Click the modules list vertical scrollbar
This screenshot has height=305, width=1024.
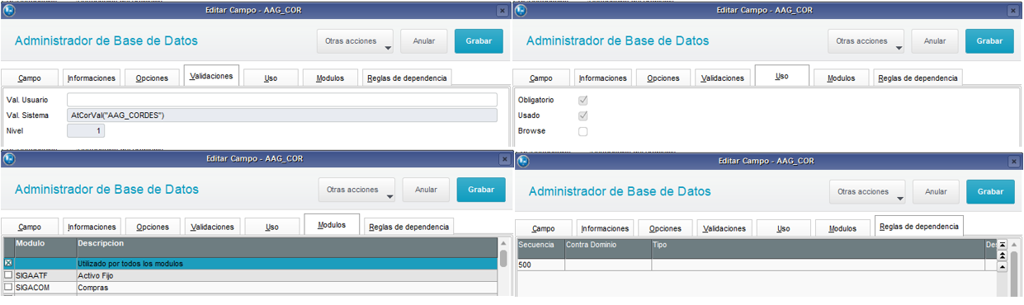tap(503, 268)
